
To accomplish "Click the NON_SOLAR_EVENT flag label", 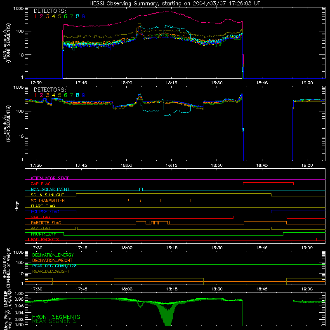I will point(50,189).
